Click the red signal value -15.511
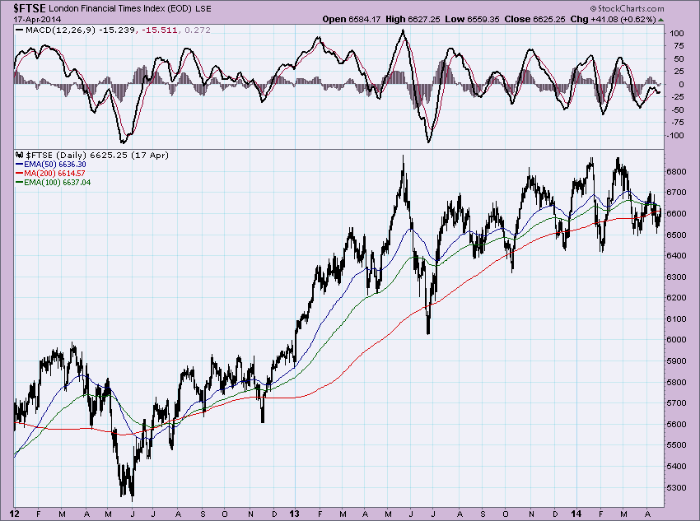 160,30
